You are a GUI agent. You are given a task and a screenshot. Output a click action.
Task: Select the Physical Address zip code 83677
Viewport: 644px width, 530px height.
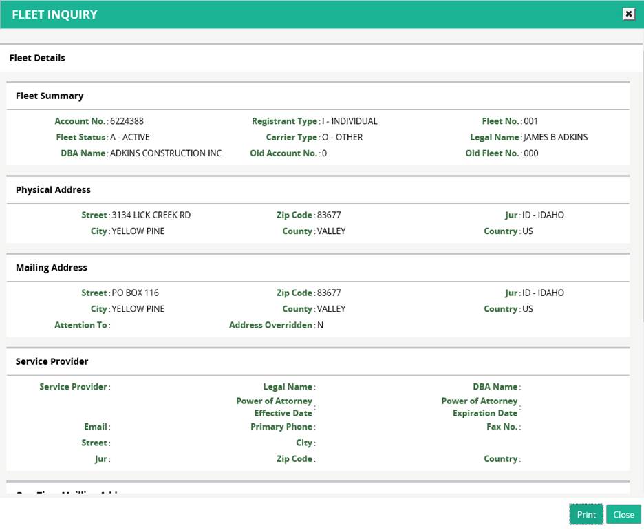point(329,215)
